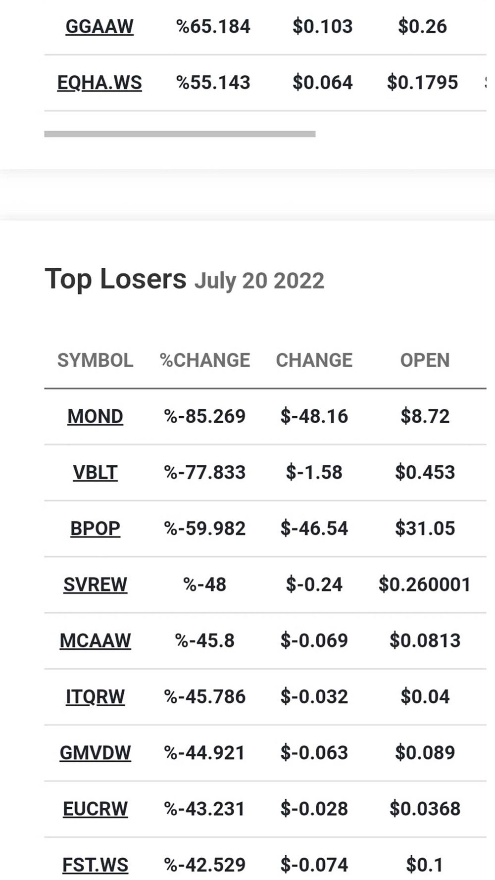This screenshot has height=880, width=495.
Task: Select the GMVDW symbol link
Action: pyautogui.click(x=95, y=753)
